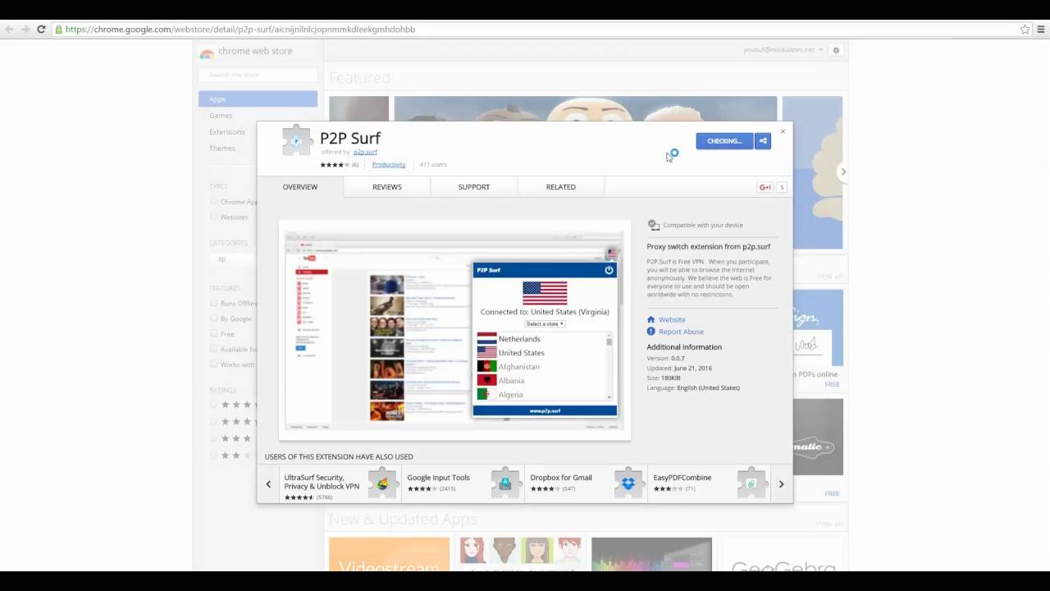Show more related extensions with right arrow
1050x591 pixels.
point(781,484)
